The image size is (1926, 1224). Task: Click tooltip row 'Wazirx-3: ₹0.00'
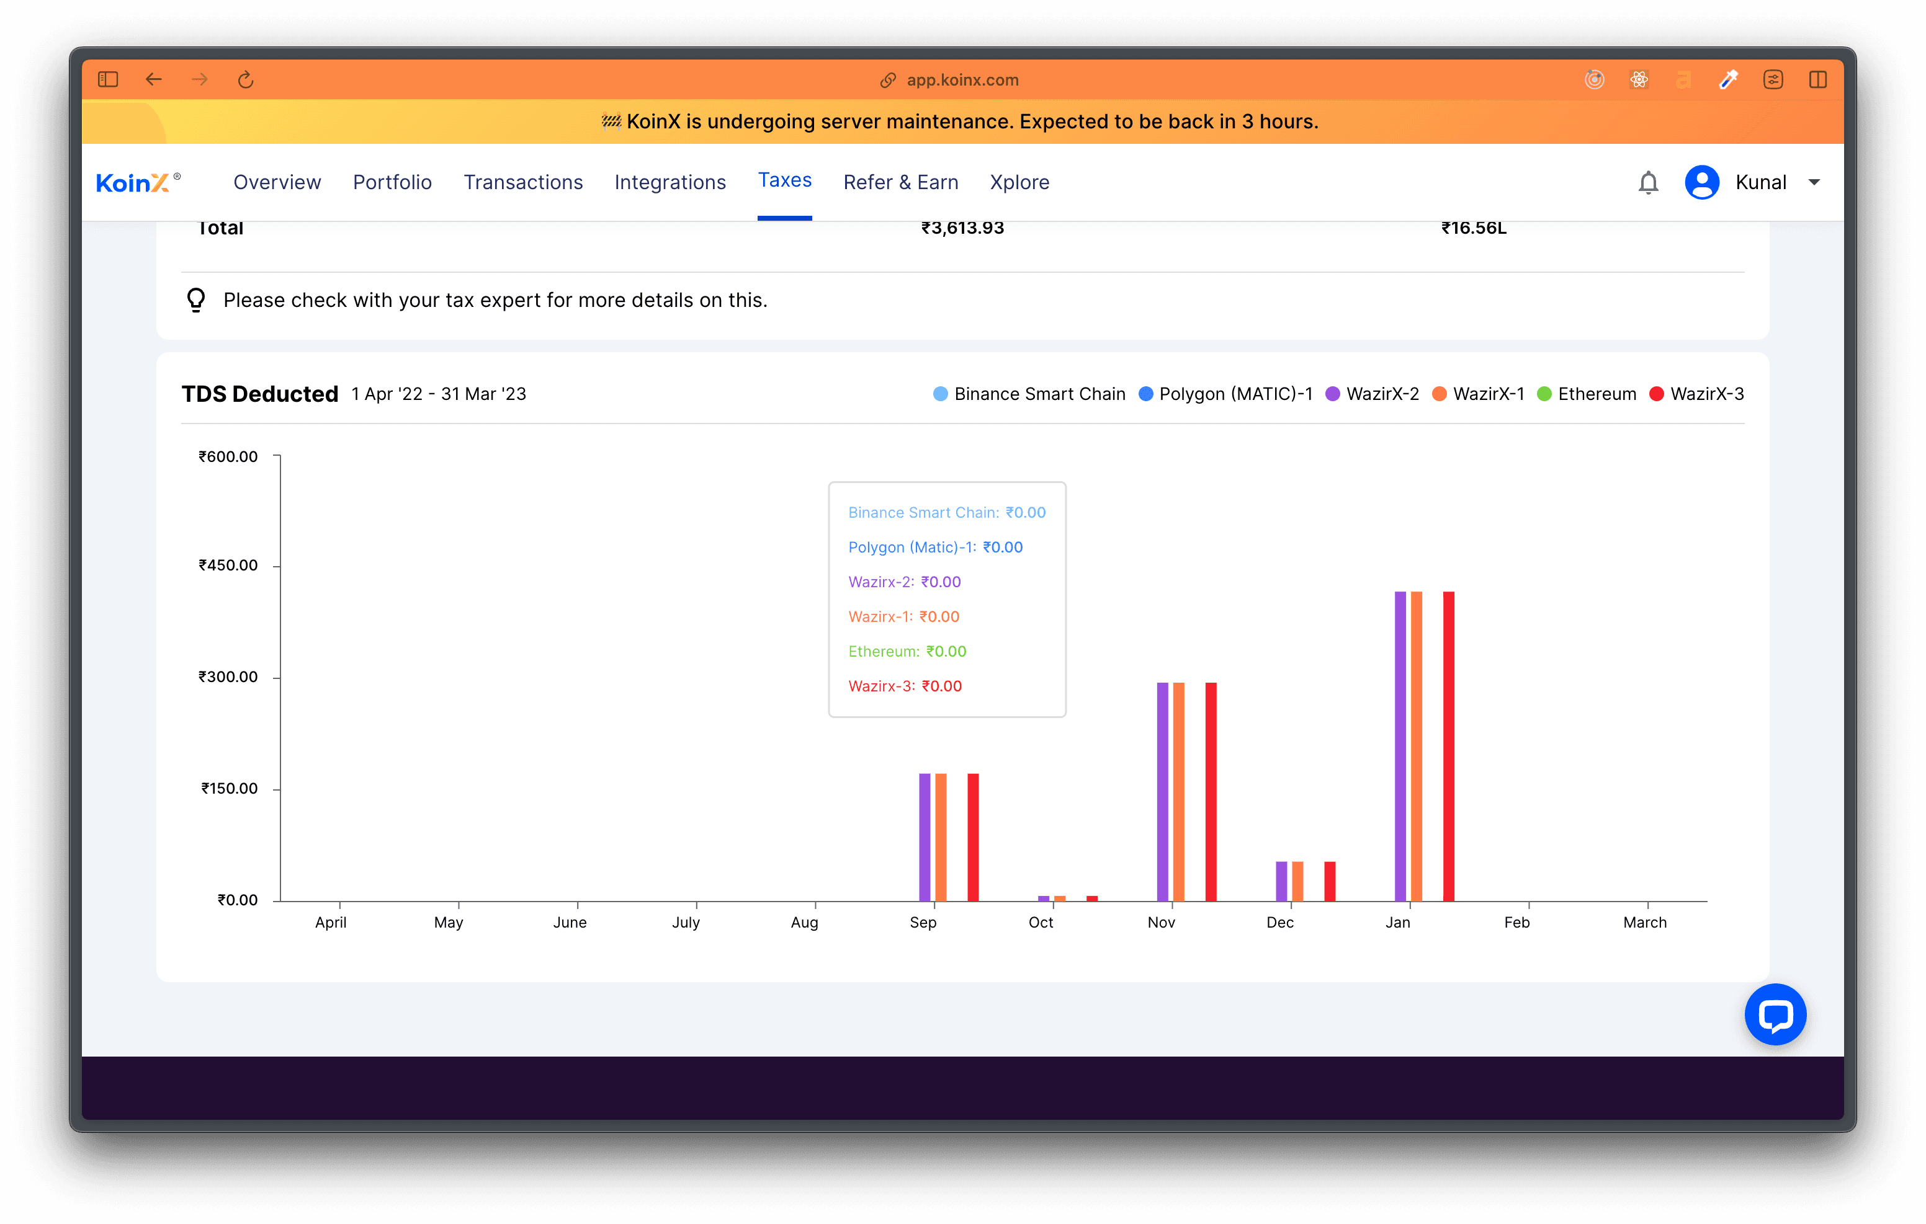[905, 686]
